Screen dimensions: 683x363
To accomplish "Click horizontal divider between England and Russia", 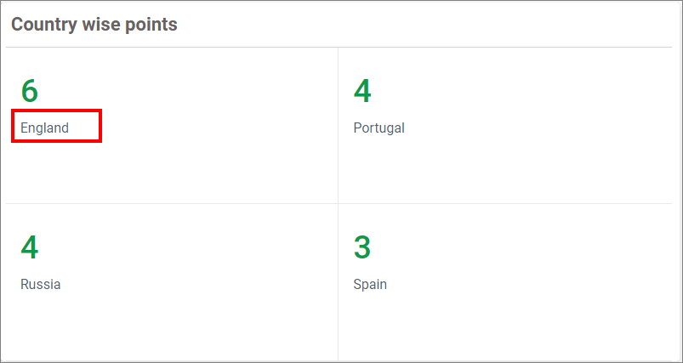I will pyautogui.click(x=170, y=204).
